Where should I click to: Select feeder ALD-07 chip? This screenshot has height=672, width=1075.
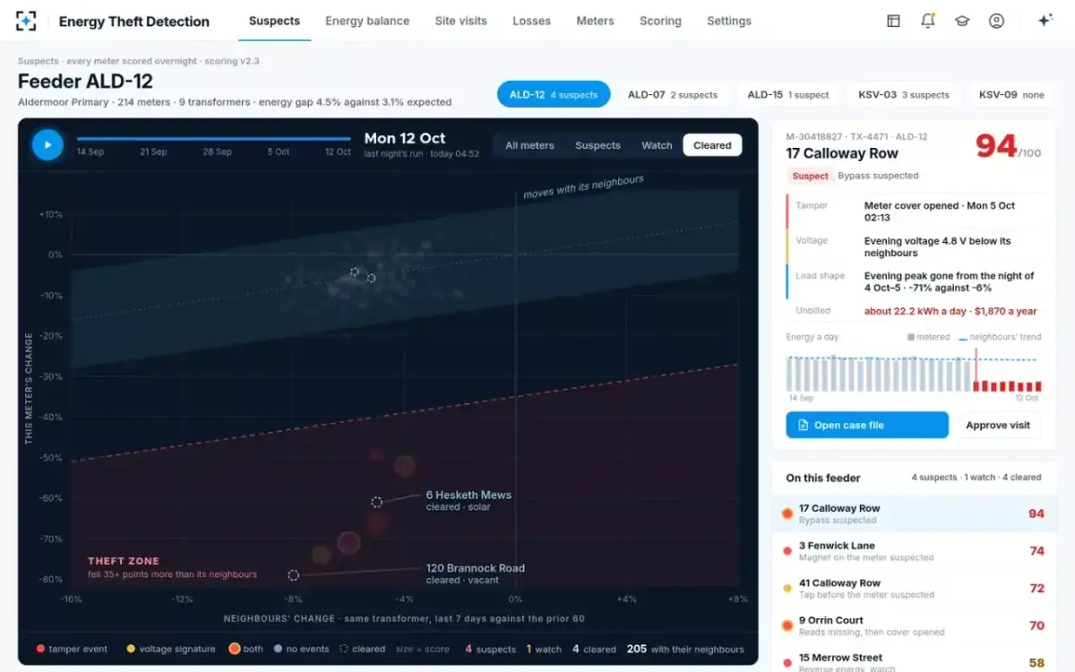(673, 94)
